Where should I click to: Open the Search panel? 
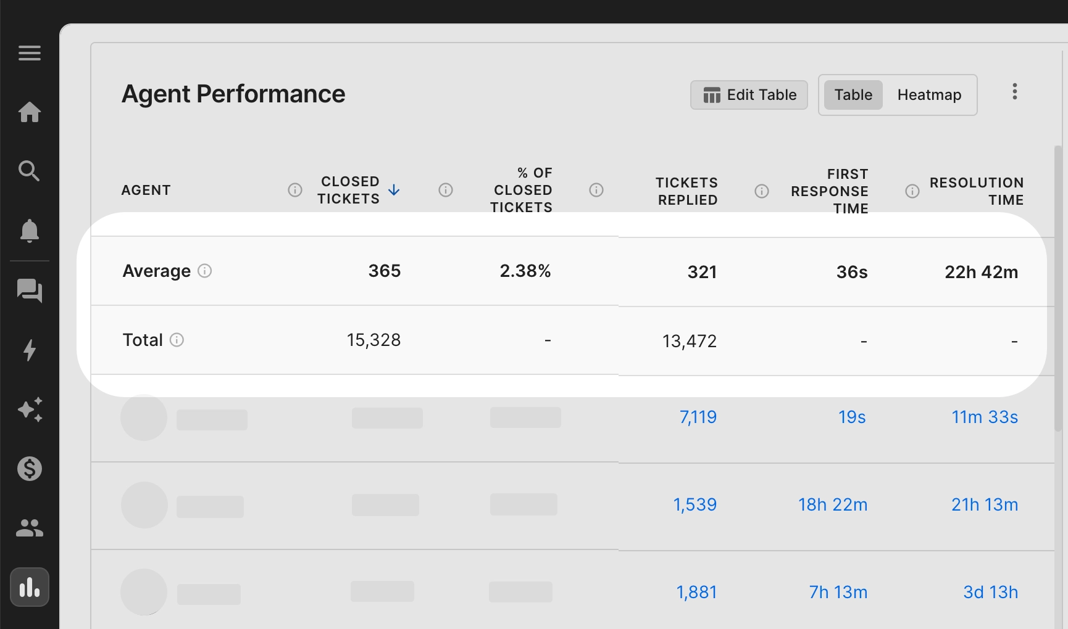click(x=29, y=171)
